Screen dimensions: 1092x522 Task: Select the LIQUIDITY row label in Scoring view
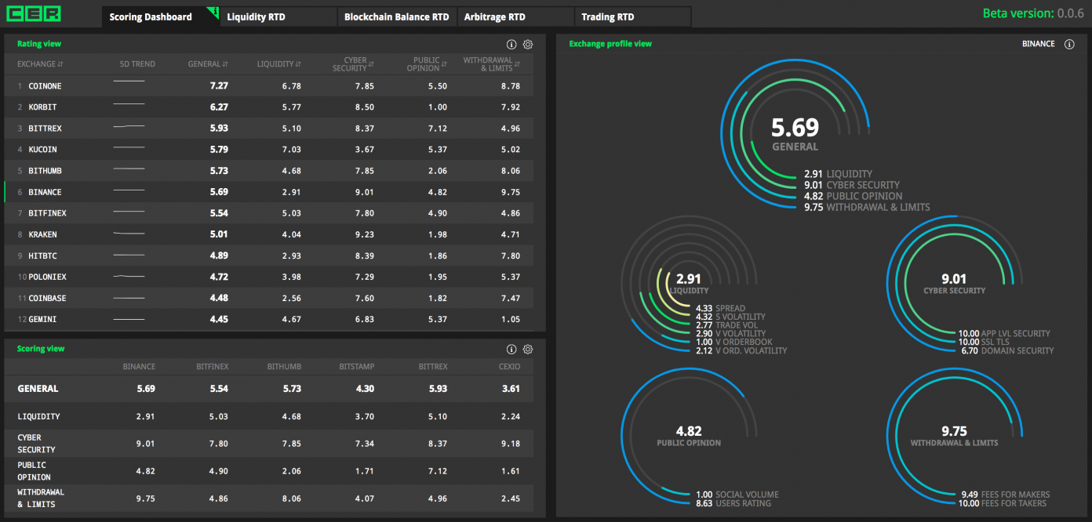tap(38, 417)
